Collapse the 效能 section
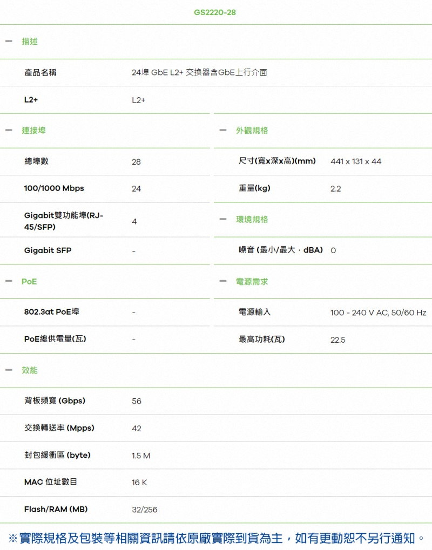Viewport: 432px width, 550px height. [9, 370]
